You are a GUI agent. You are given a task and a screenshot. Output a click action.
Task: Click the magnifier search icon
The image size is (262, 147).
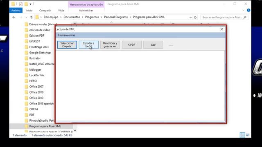pyautogui.click(x=245, y=17)
